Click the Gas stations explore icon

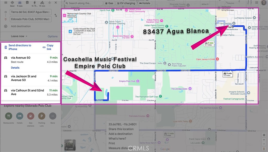coord(31,116)
